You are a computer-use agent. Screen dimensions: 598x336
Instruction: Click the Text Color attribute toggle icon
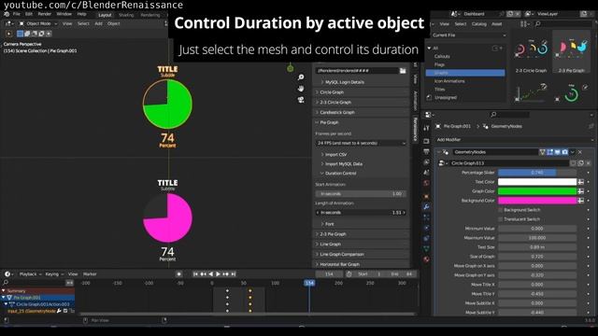coord(581,182)
